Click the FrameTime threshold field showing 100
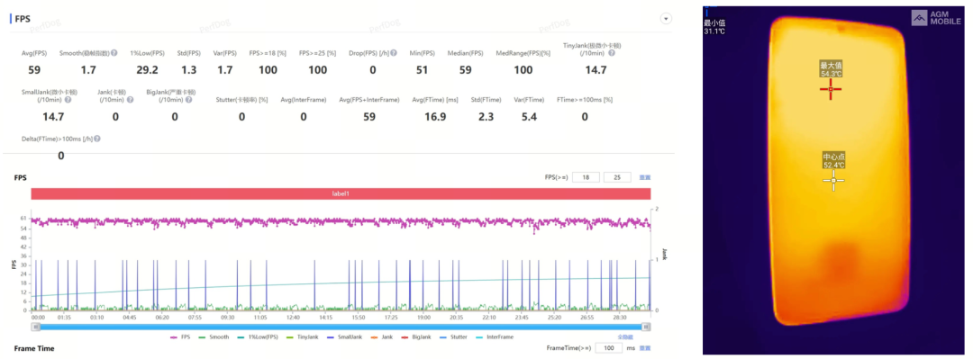 point(608,348)
